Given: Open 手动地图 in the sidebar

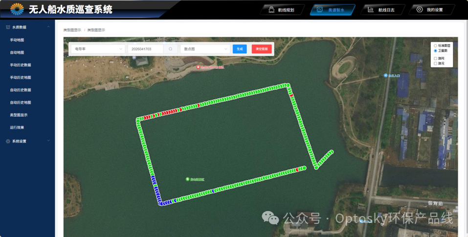Looking at the screenshot, I should (17, 40).
